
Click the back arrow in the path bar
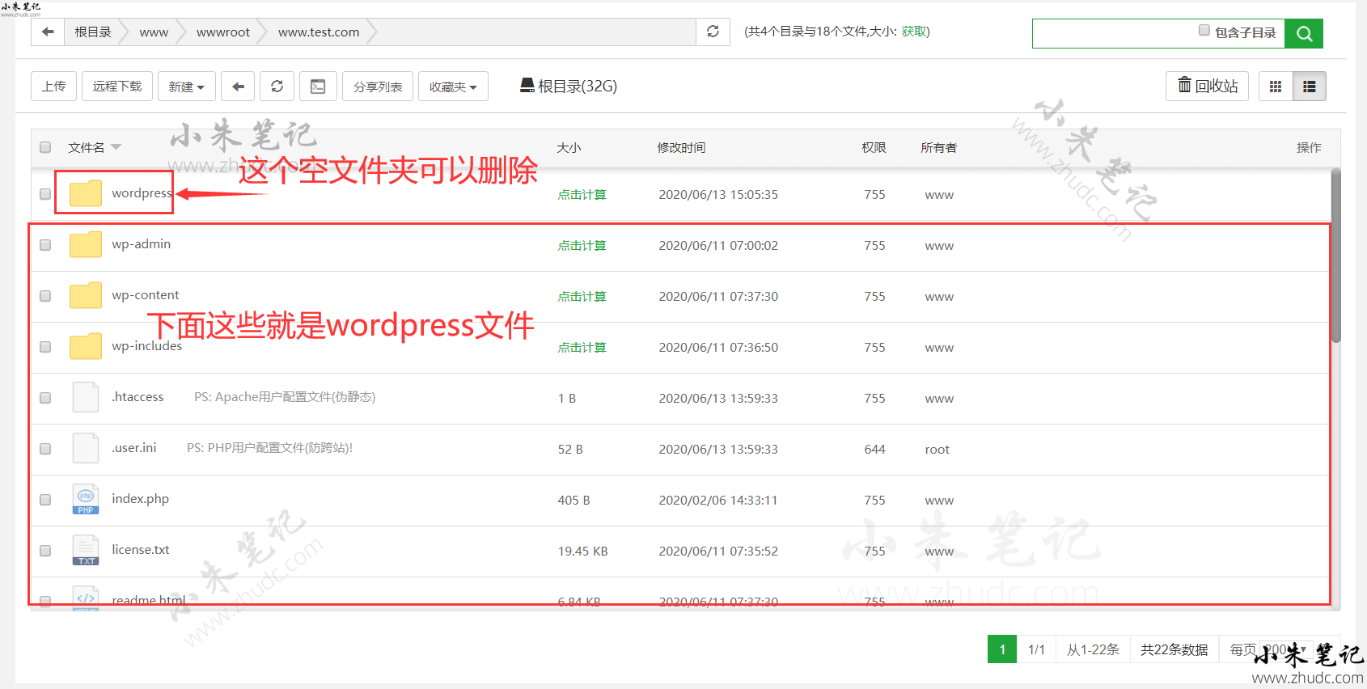click(48, 32)
